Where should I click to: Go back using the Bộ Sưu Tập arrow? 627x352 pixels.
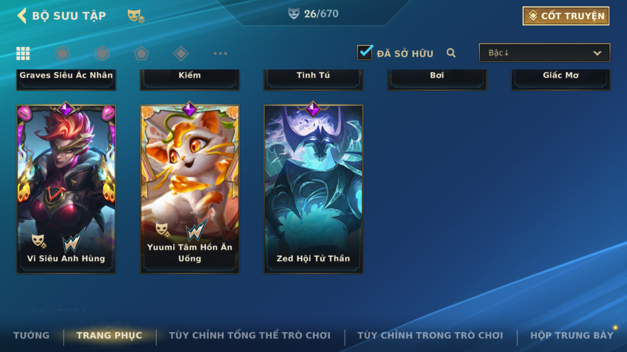click(22, 16)
